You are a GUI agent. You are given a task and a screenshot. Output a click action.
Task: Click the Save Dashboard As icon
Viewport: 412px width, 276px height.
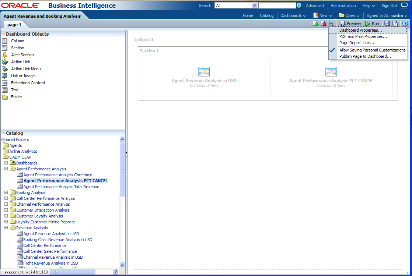click(395, 24)
